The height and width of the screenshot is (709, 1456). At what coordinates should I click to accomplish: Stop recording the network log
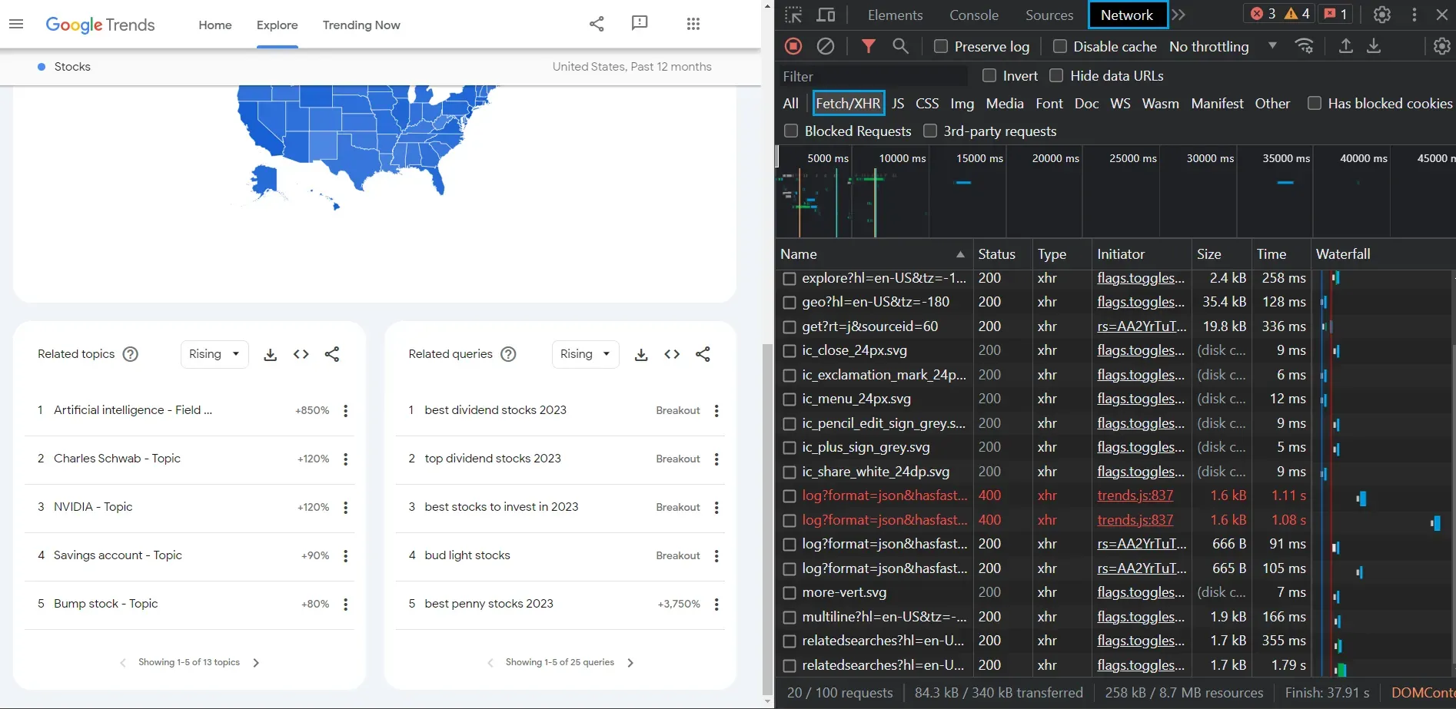[x=793, y=46]
